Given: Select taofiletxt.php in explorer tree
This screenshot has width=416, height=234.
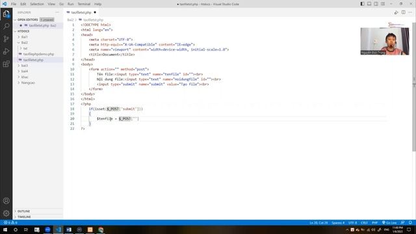Looking at the screenshot, I should click(33, 60).
